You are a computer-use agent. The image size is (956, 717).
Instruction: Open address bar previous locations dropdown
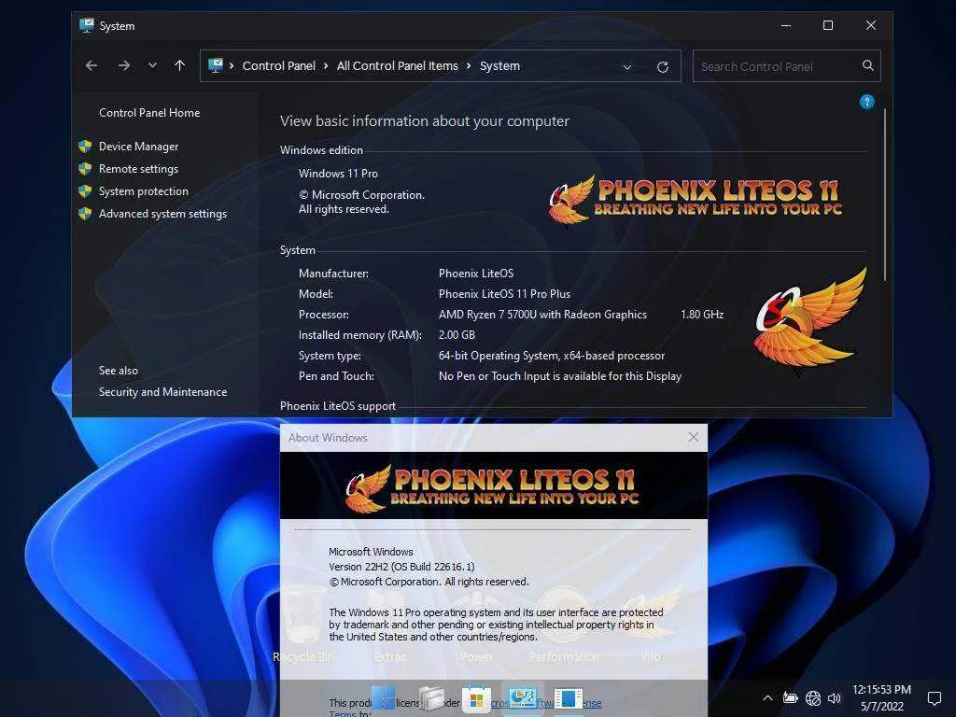pyautogui.click(x=626, y=66)
